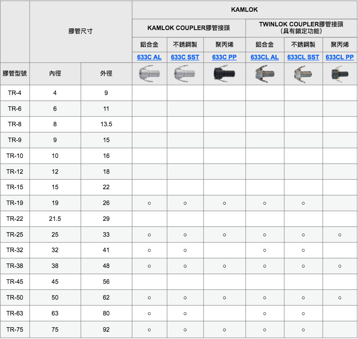Screen dimensions: 358x339
Task: Select the TR-32 model cell
Action: [x=15, y=250]
